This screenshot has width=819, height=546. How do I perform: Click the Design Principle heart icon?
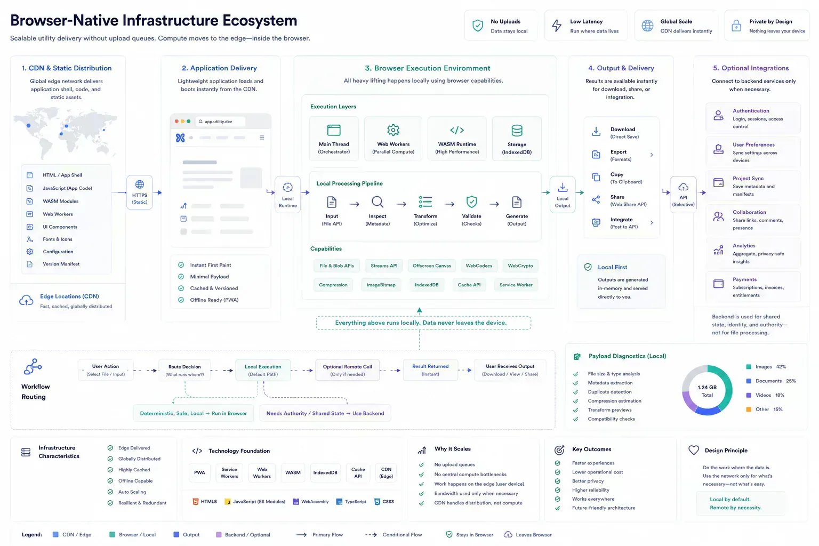tap(694, 450)
